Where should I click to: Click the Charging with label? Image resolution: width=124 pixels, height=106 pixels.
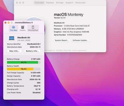point(13,89)
